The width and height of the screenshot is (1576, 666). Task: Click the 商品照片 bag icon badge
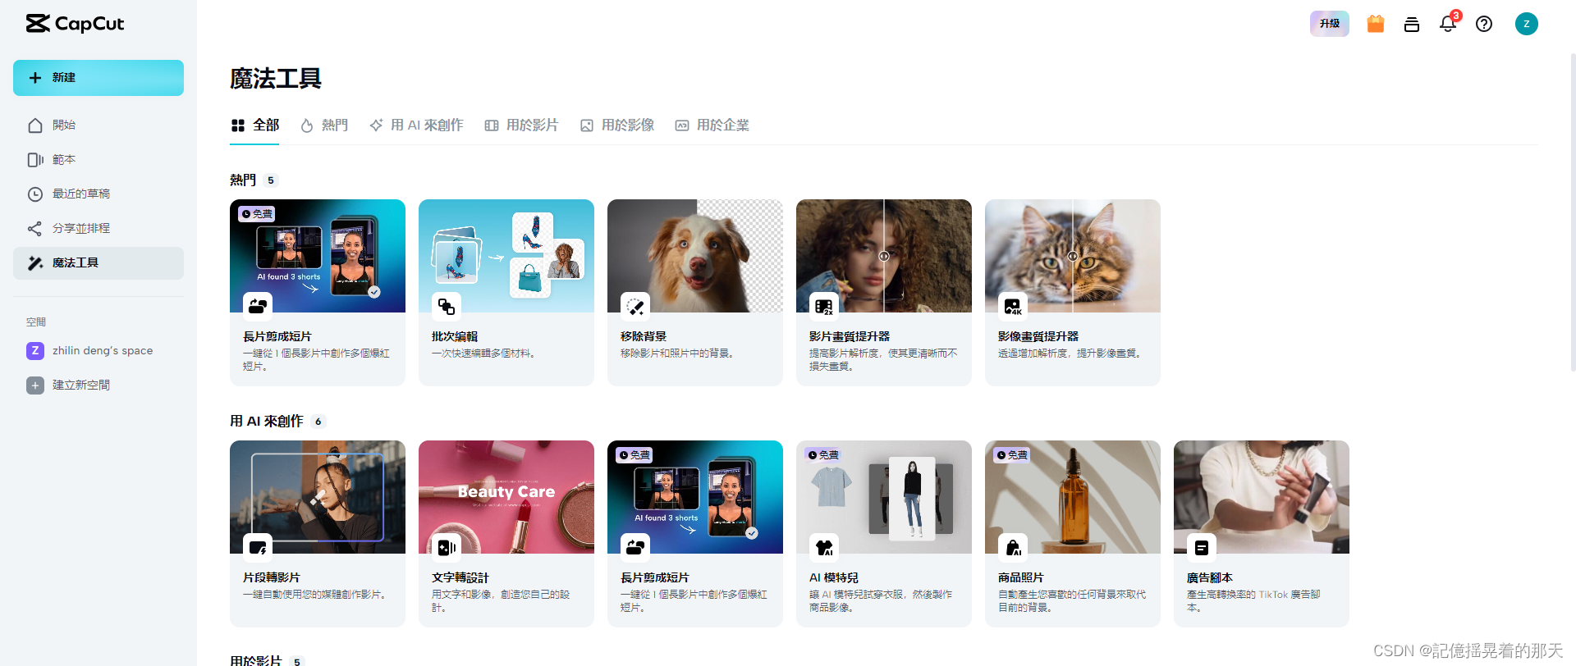coord(1013,548)
